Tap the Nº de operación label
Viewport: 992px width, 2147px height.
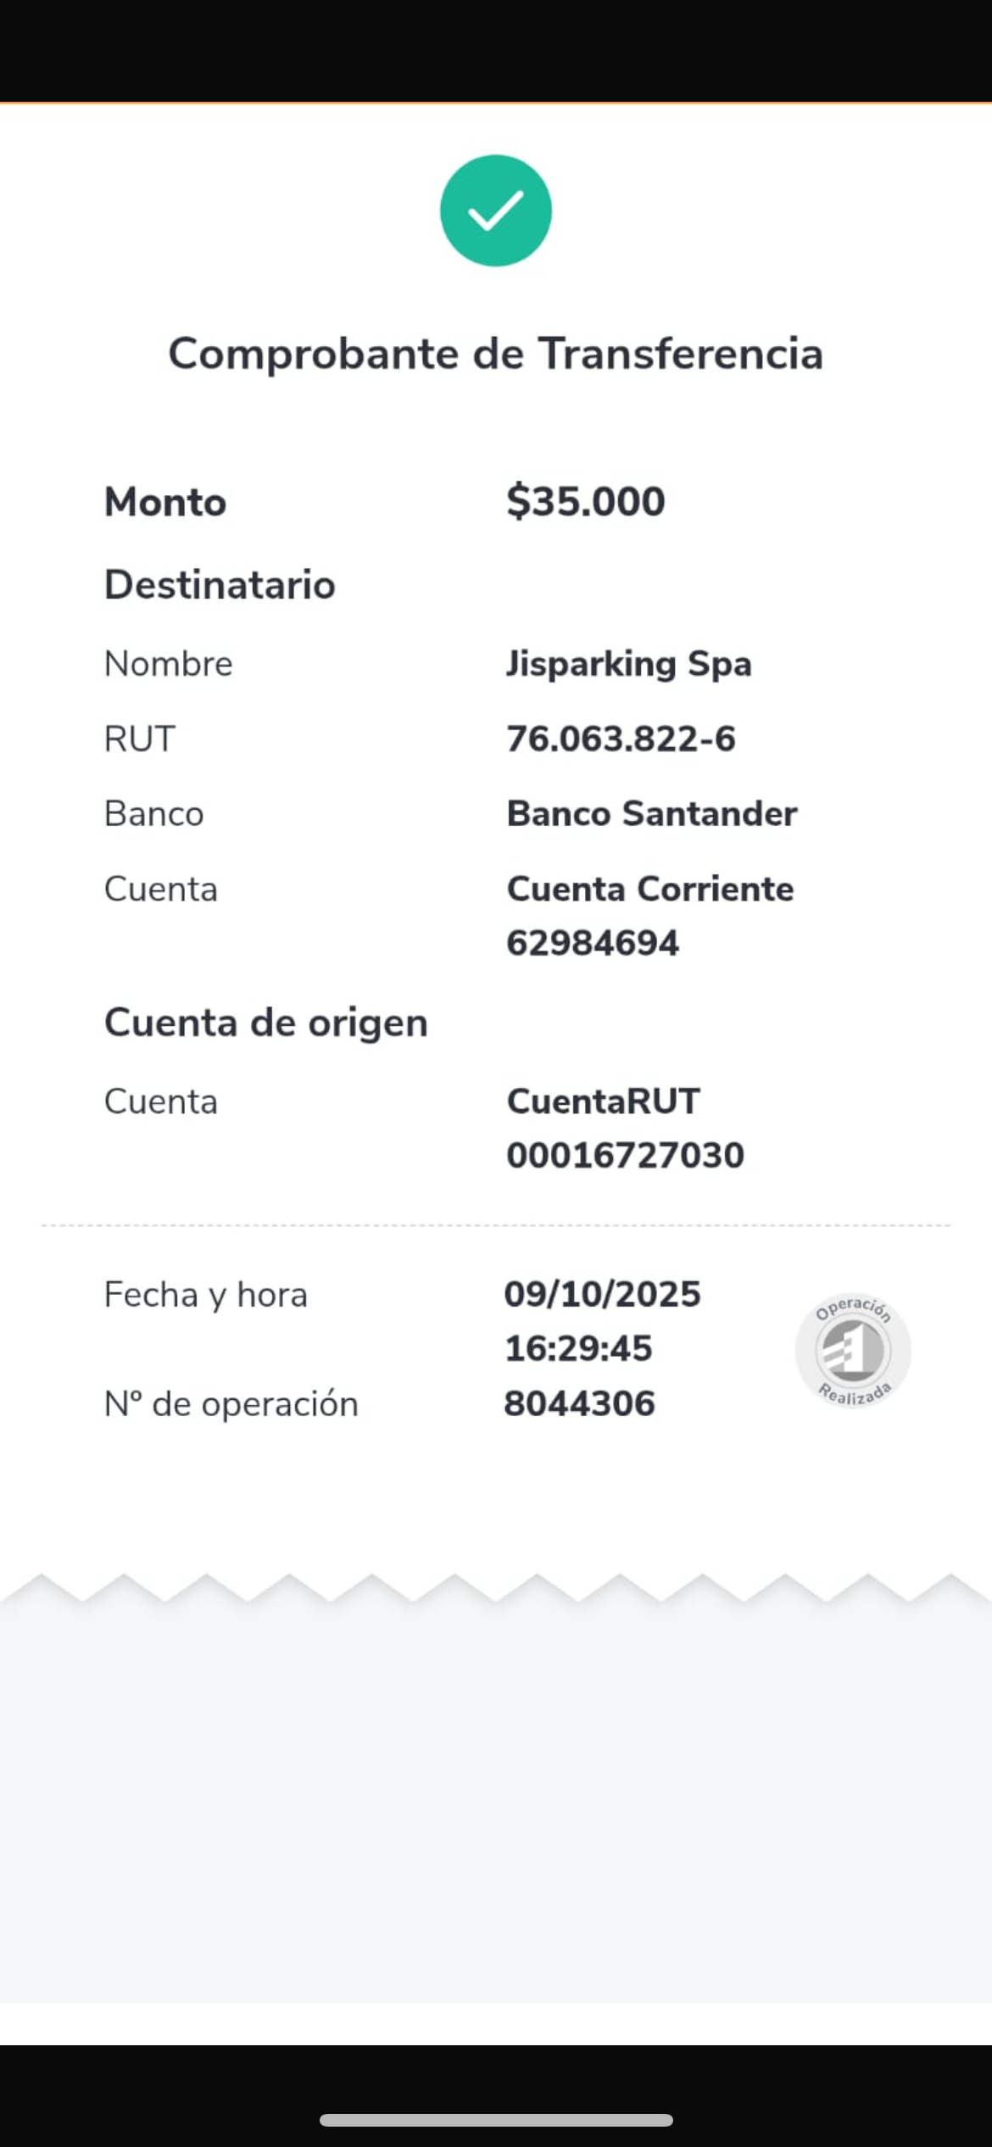pos(231,1404)
